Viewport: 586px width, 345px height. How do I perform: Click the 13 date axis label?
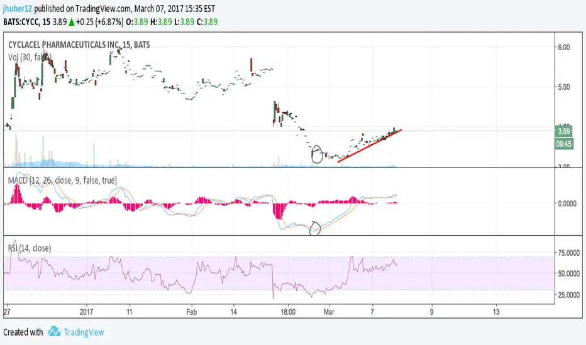[x=495, y=312]
